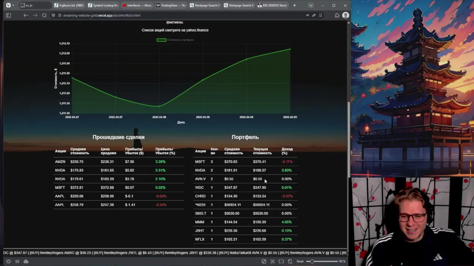This screenshot has height=266, width=474.
Task: Open the cloud sync status icon
Action: tap(26, 261)
